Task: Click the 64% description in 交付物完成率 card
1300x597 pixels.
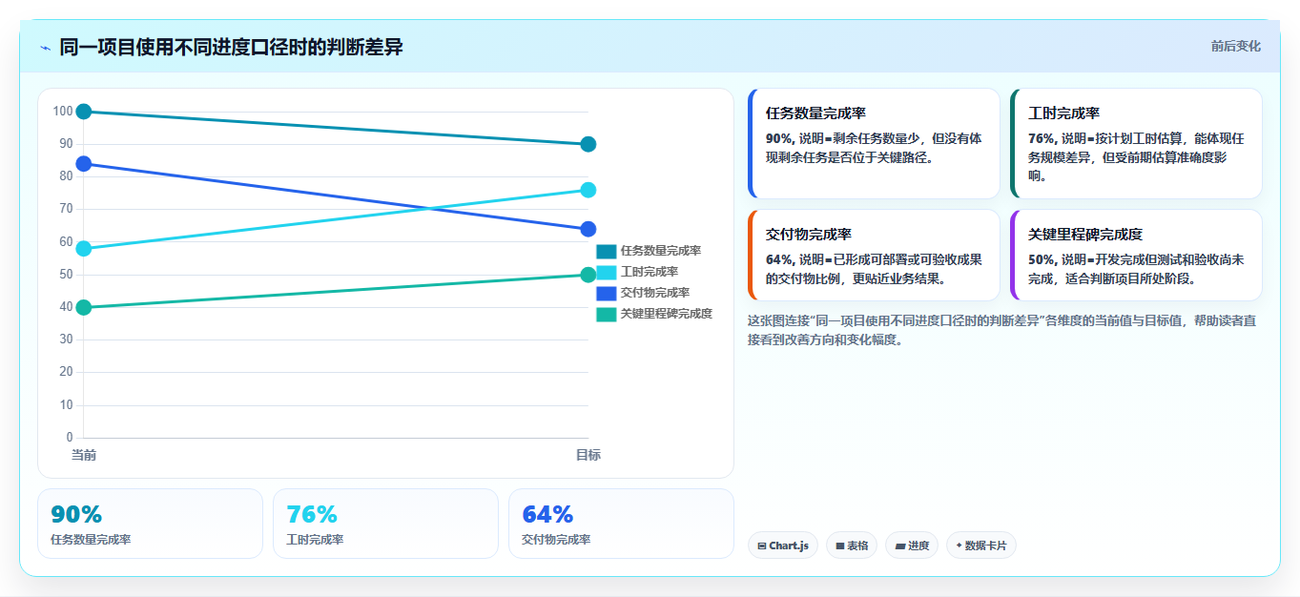Action: pos(875,269)
